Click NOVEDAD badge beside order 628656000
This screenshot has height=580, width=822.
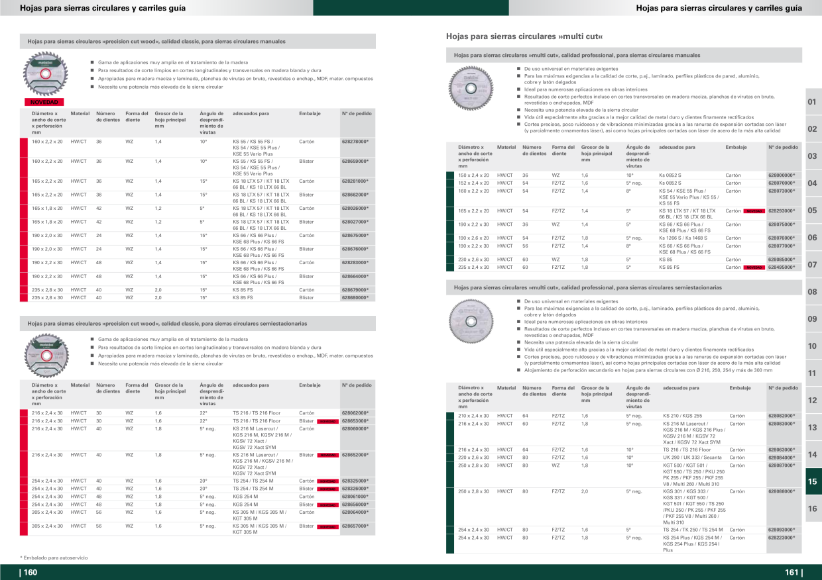[x=327, y=505]
